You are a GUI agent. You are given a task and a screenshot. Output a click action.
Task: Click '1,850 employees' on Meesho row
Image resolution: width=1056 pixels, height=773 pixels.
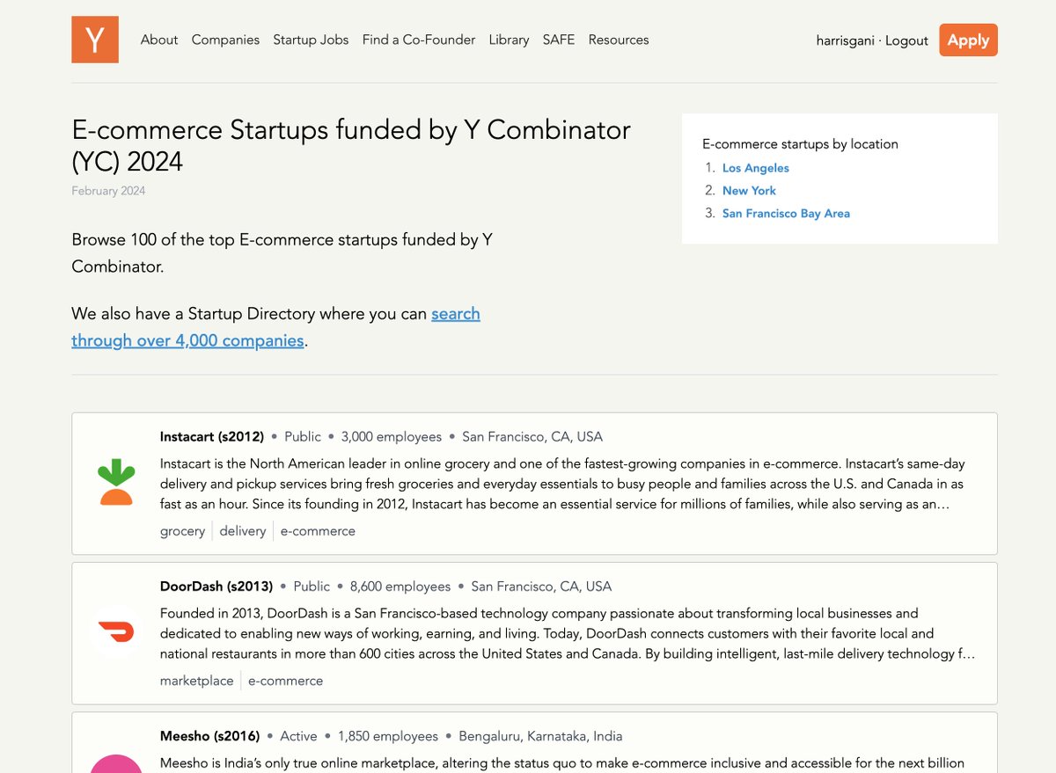pyautogui.click(x=388, y=736)
